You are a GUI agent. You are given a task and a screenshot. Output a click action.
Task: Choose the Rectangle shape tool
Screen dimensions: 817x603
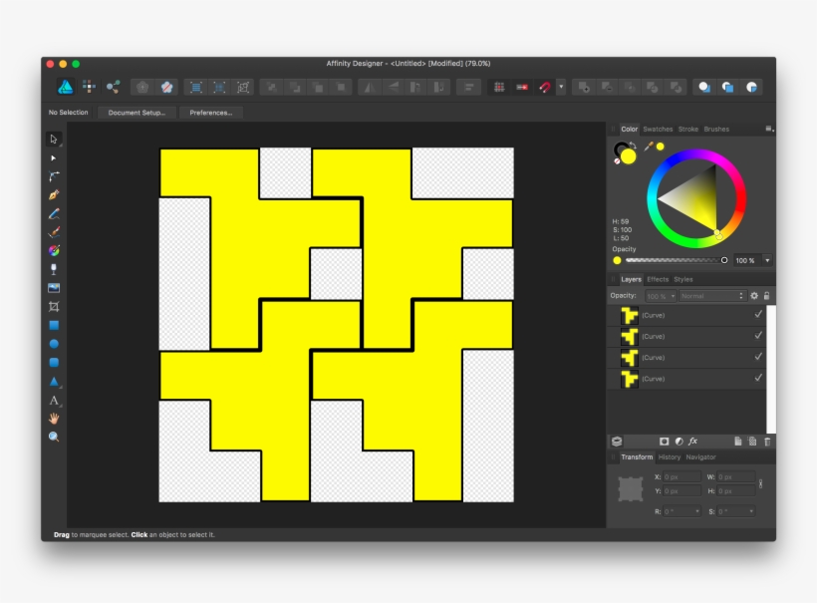[x=54, y=325]
